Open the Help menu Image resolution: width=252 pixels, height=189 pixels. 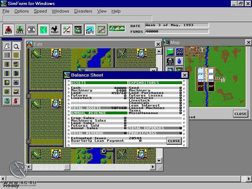click(x=116, y=11)
